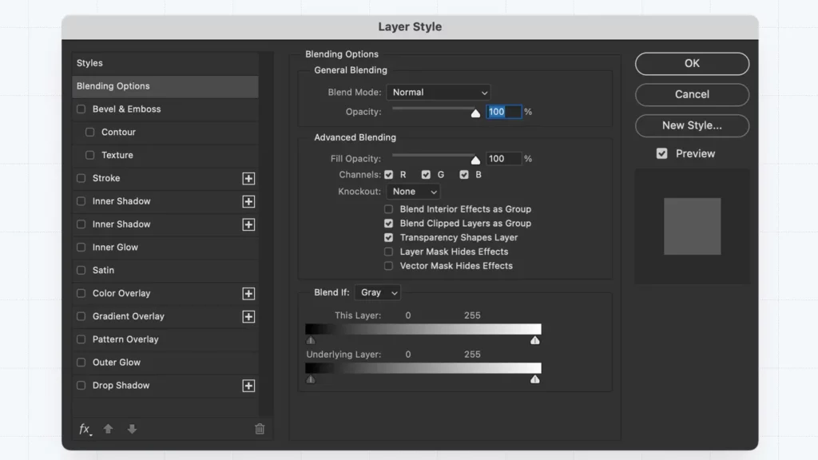Move effect up with the arrow icon

pos(108,429)
